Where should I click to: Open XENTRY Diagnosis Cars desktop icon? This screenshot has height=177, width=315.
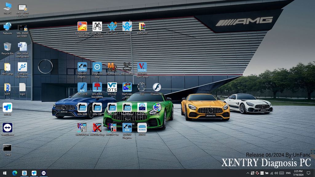(82, 67)
